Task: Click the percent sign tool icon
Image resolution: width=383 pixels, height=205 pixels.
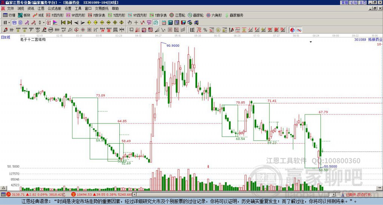Action: coord(205,30)
